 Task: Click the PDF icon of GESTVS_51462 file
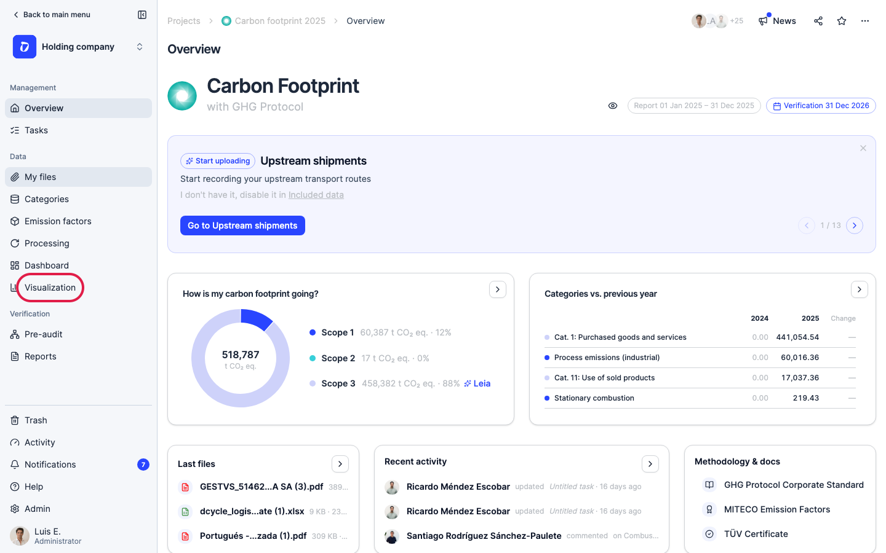pos(185,487)
